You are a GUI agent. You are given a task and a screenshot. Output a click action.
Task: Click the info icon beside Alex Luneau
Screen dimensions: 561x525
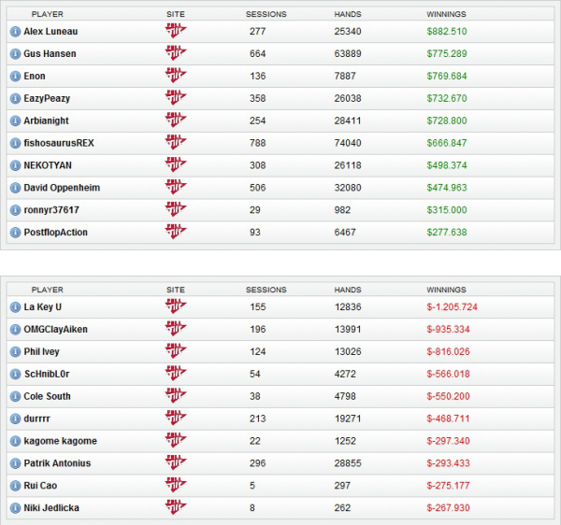pyautogui.click(x=15, y=31)
